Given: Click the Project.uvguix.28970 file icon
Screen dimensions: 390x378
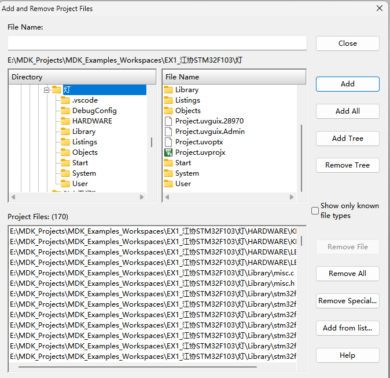Looking at the screenshot, I should (168, 121).
